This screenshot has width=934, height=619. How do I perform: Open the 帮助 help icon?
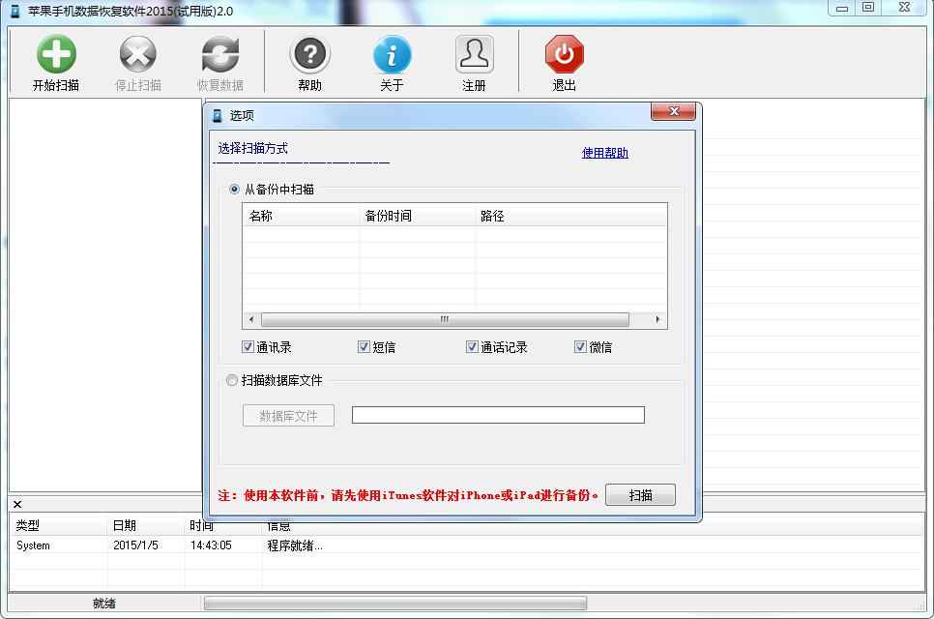click(309, 54)
